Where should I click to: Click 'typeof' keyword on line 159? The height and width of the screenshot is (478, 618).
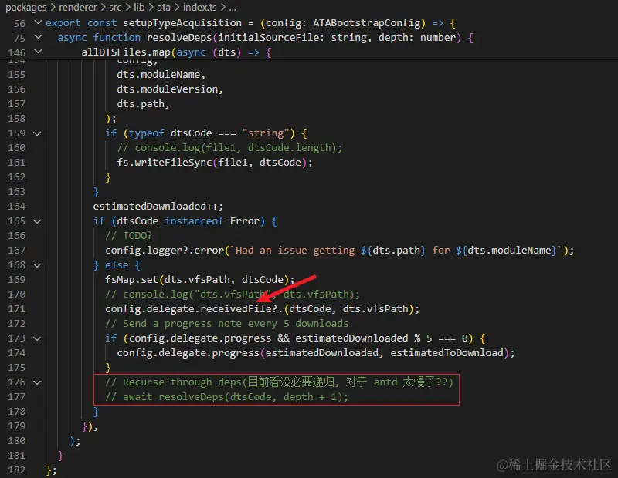[146, 133]
